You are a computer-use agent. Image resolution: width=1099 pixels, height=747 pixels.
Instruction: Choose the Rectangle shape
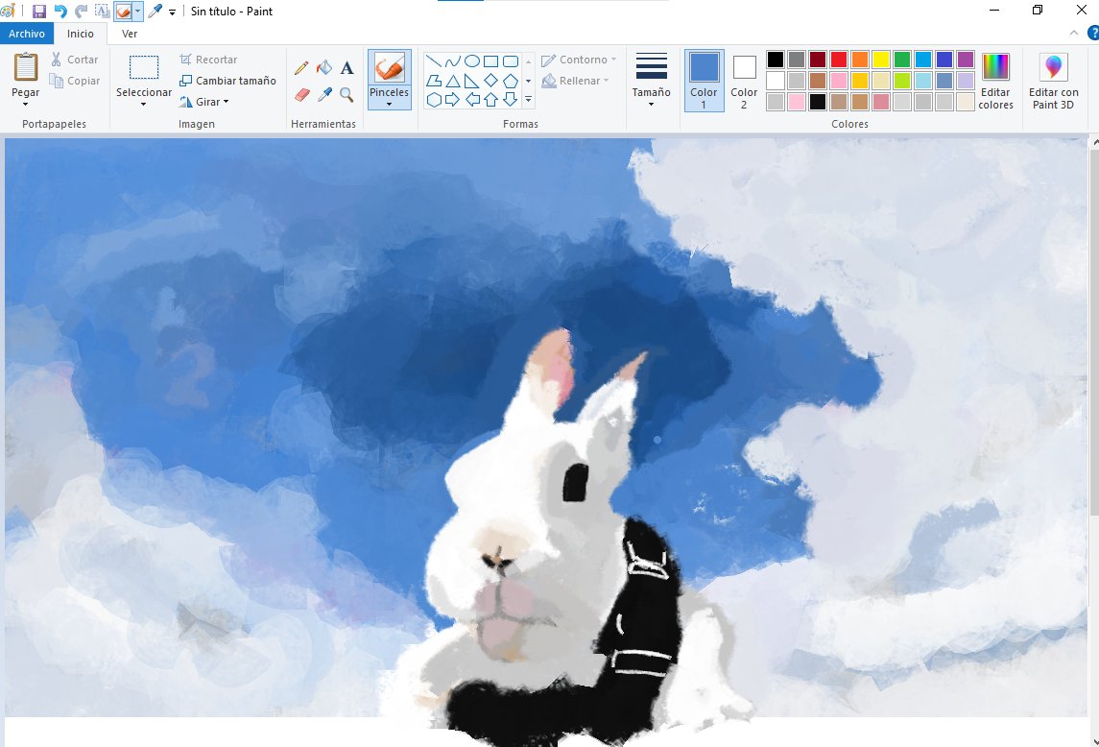coord(490,61)
